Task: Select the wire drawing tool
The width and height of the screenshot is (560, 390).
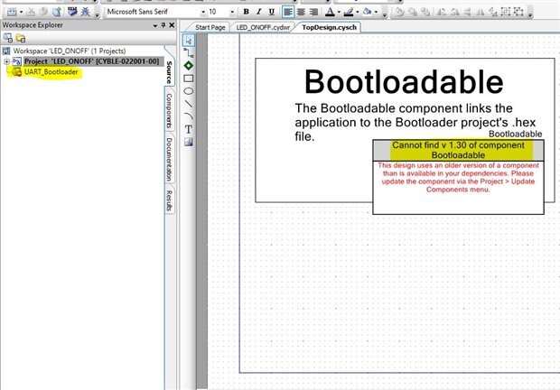Action: pyautogui.click(x=189, y=53)
